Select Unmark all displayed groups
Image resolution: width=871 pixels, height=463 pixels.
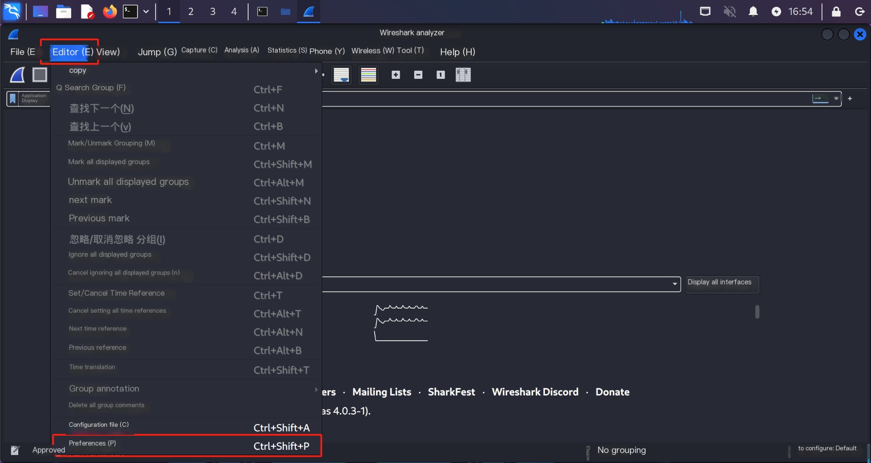(x=186, y=182)
